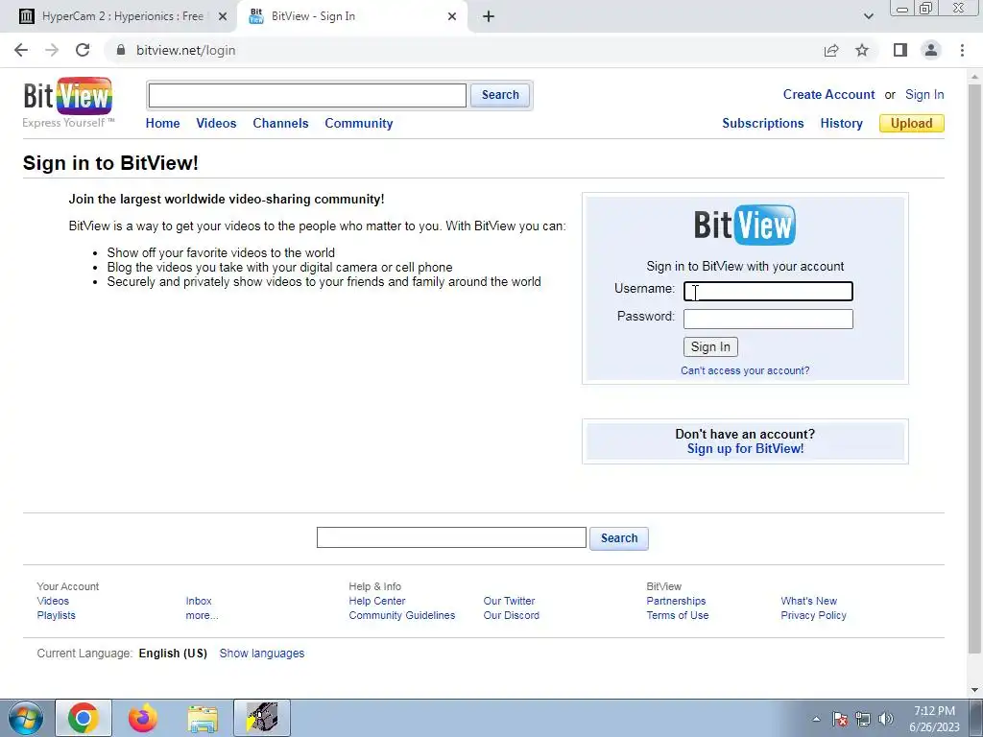Click the Password input field
This screenshot has height=737, width=983.
coord(768,319)
